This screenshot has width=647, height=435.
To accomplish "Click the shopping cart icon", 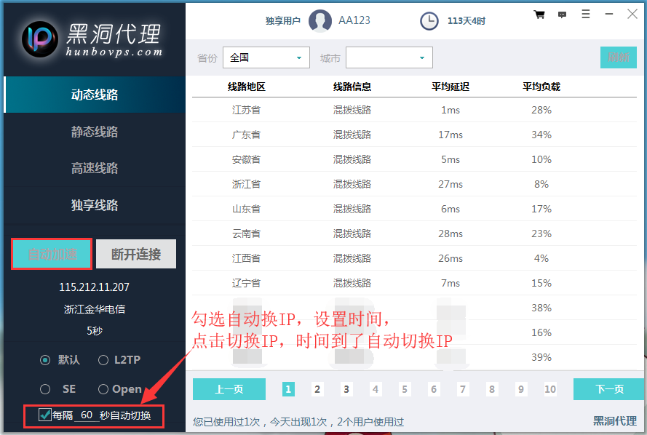I will 539,15.
